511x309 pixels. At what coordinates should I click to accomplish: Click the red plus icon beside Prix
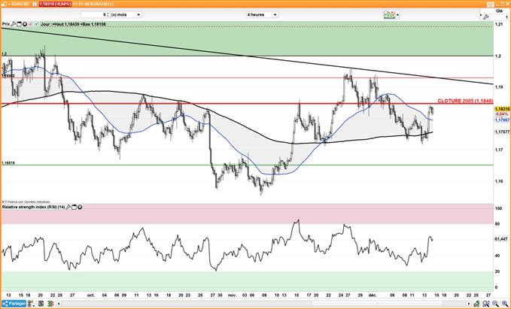(x=31, y=24)
